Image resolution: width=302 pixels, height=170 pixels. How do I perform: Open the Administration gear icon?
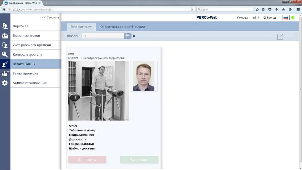(x=5, y=83)
